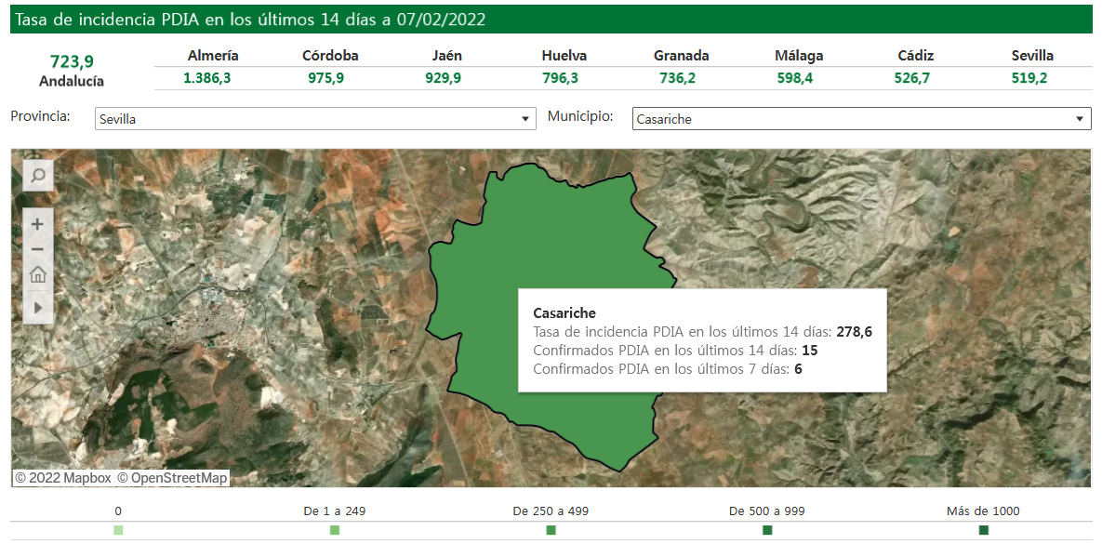Click the Municipio dropdown arrow

tap(1080, 119)
